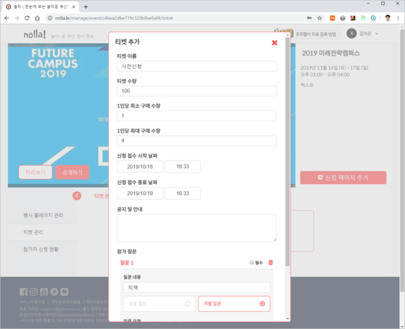Click the user avatar next to 김덕은

(352, 34)
